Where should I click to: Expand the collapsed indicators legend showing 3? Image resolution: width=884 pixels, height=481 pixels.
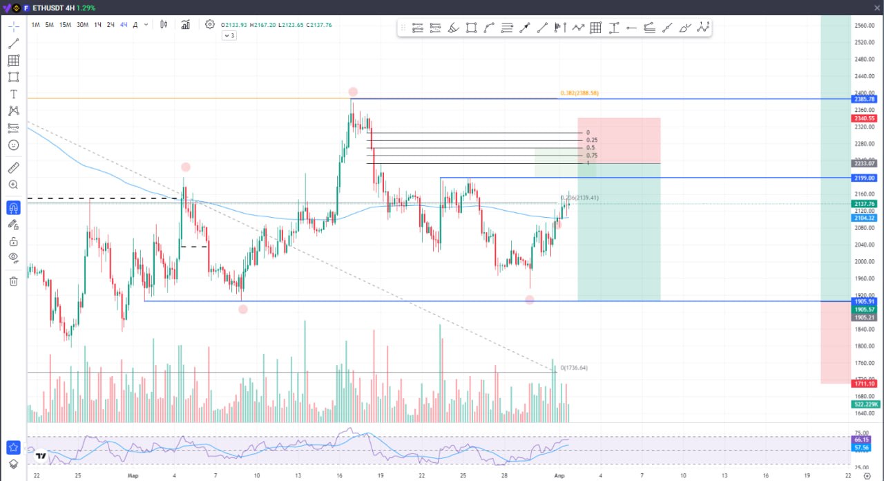pos(229,36)
